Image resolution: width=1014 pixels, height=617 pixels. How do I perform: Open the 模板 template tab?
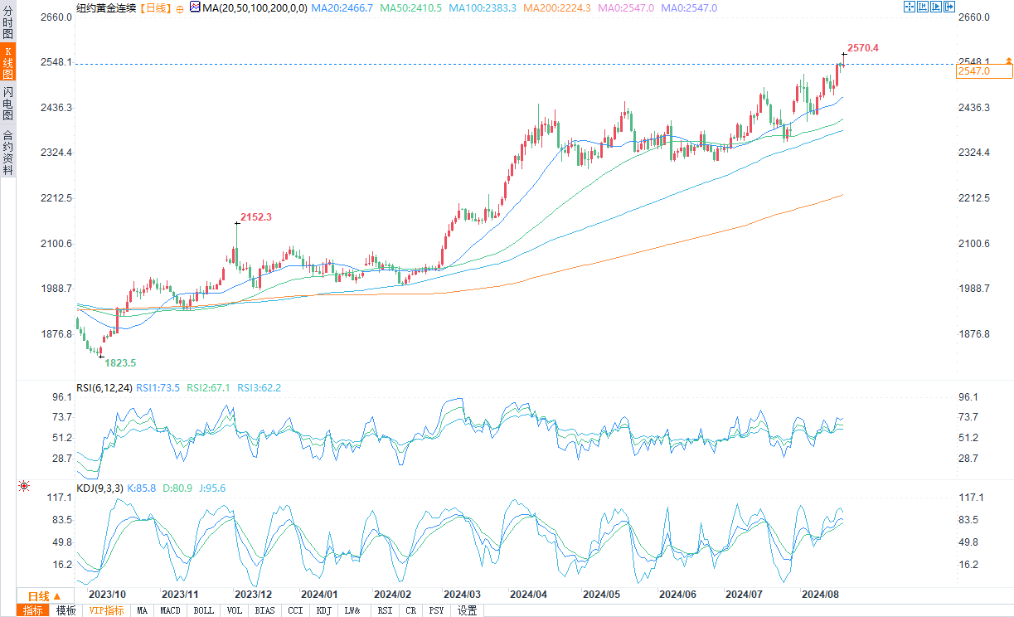pos(66,610)
